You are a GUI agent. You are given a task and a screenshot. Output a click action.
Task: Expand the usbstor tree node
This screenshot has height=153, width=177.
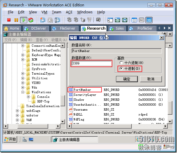17,115
